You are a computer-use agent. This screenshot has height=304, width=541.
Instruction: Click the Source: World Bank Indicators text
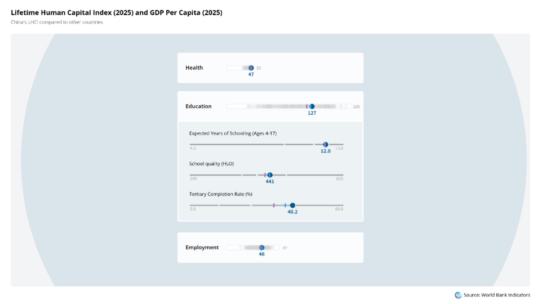(497, 295)
